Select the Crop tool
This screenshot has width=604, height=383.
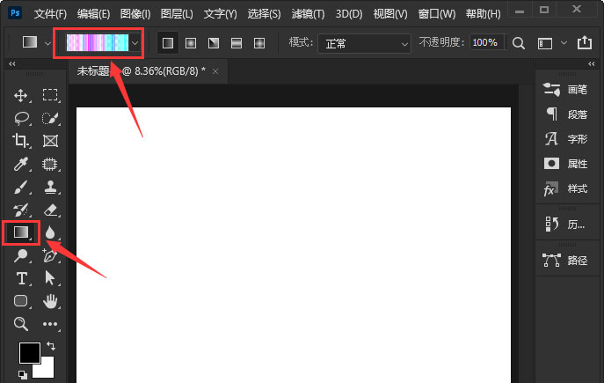point(20,141)
